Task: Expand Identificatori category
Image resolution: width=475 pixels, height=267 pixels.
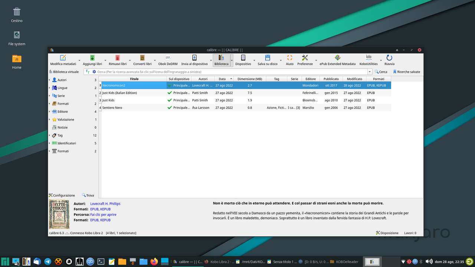Action: 50,143
